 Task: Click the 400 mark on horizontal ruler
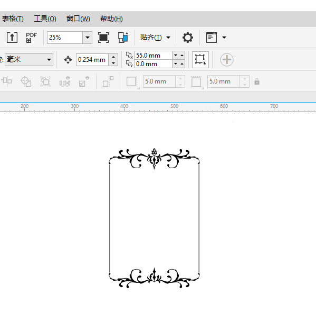click(124, 106)
